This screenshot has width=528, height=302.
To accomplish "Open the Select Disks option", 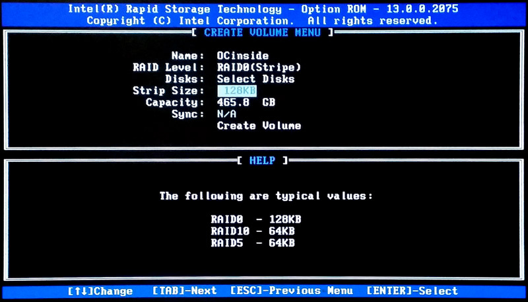I will (x=256, y=79).
